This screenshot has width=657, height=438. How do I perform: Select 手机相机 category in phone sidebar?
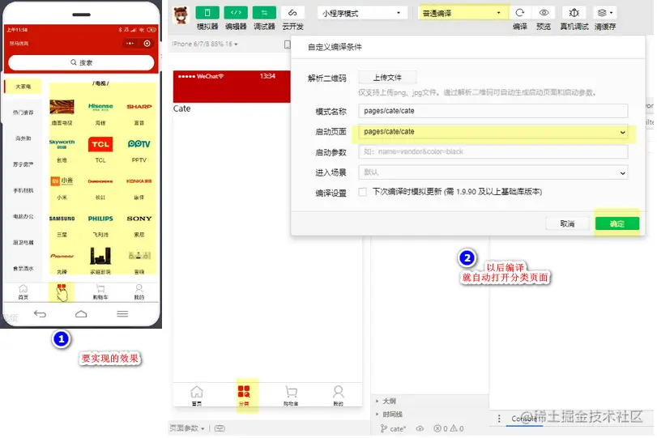23,190
